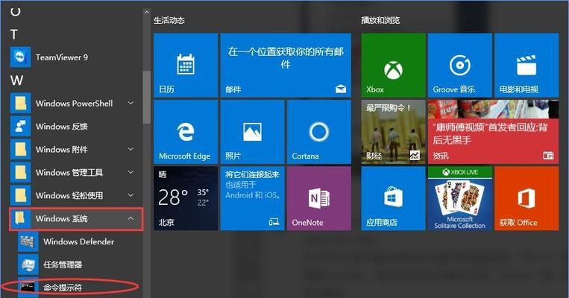Launch the Microsoft Edge tile

[x=186, y=132]
